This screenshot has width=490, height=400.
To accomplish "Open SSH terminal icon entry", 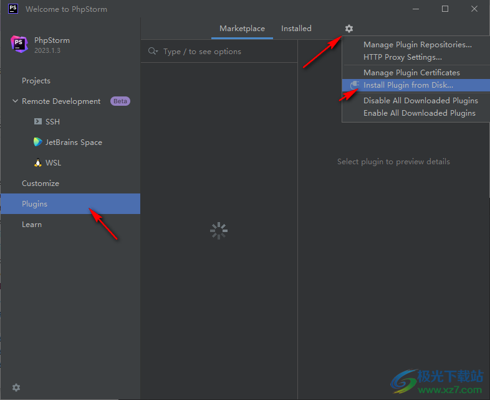I will tap(38, 121).
